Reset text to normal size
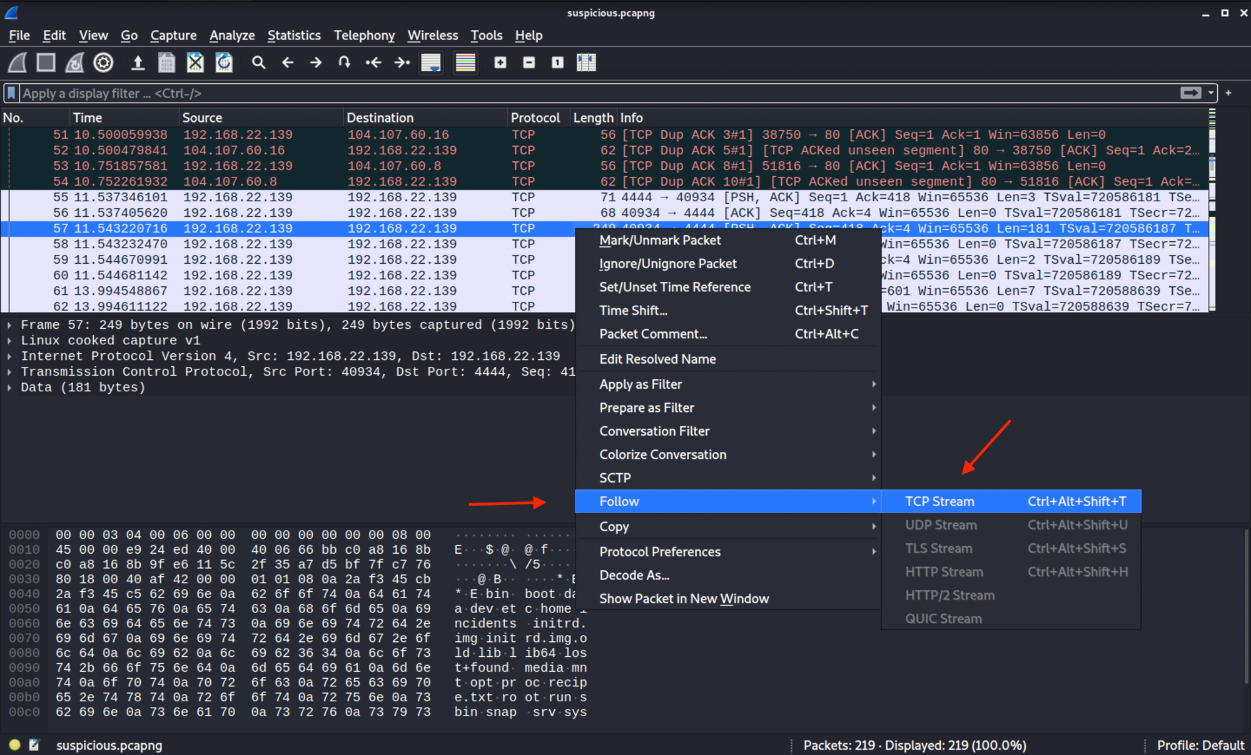Image resolution: width=1251 pixels, height=755 pixels. click(558, 62)
